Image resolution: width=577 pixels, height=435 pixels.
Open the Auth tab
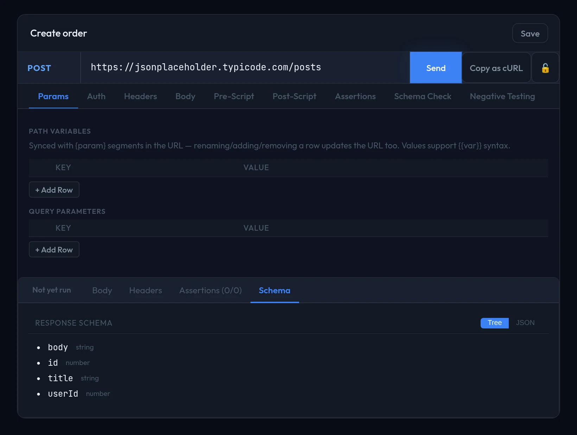click(96, 96)
